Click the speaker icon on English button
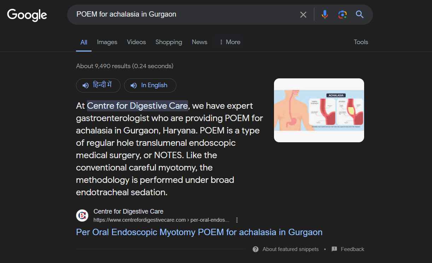The width and height of the screenshot is (432, 263). (x=134, y=85)
